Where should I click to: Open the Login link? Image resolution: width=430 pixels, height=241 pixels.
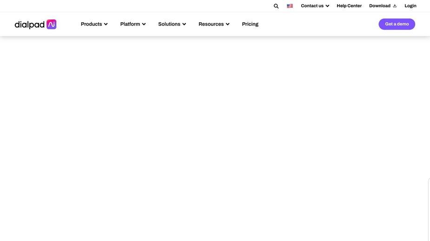click(x=410, y=6)
